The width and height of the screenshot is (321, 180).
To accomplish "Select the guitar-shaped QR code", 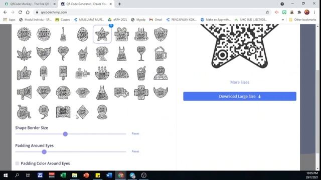I will tap(63, 34).
